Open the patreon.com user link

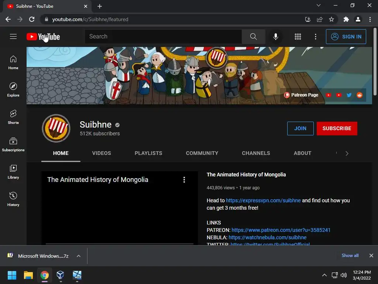281,230
